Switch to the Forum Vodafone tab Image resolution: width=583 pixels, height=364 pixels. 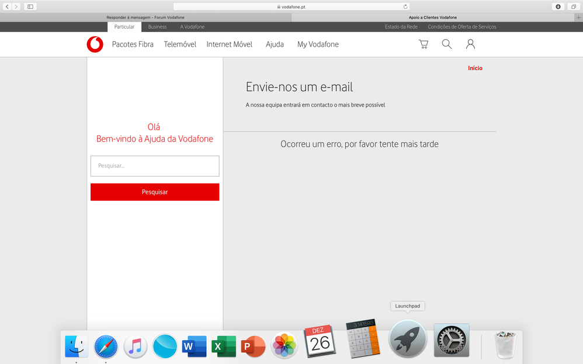tap(145, 17)
